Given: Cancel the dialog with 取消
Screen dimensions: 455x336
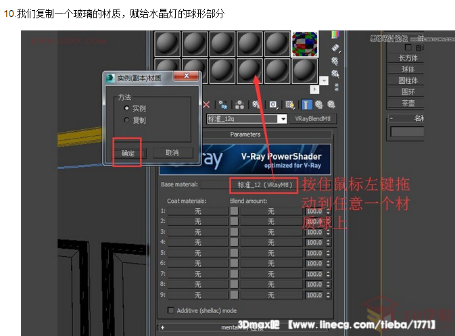Looking at the screenshot, I should pos(172,153).
